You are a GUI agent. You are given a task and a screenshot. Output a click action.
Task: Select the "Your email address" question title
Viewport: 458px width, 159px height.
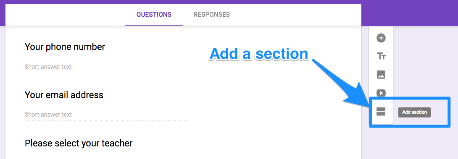coord(64,95)
